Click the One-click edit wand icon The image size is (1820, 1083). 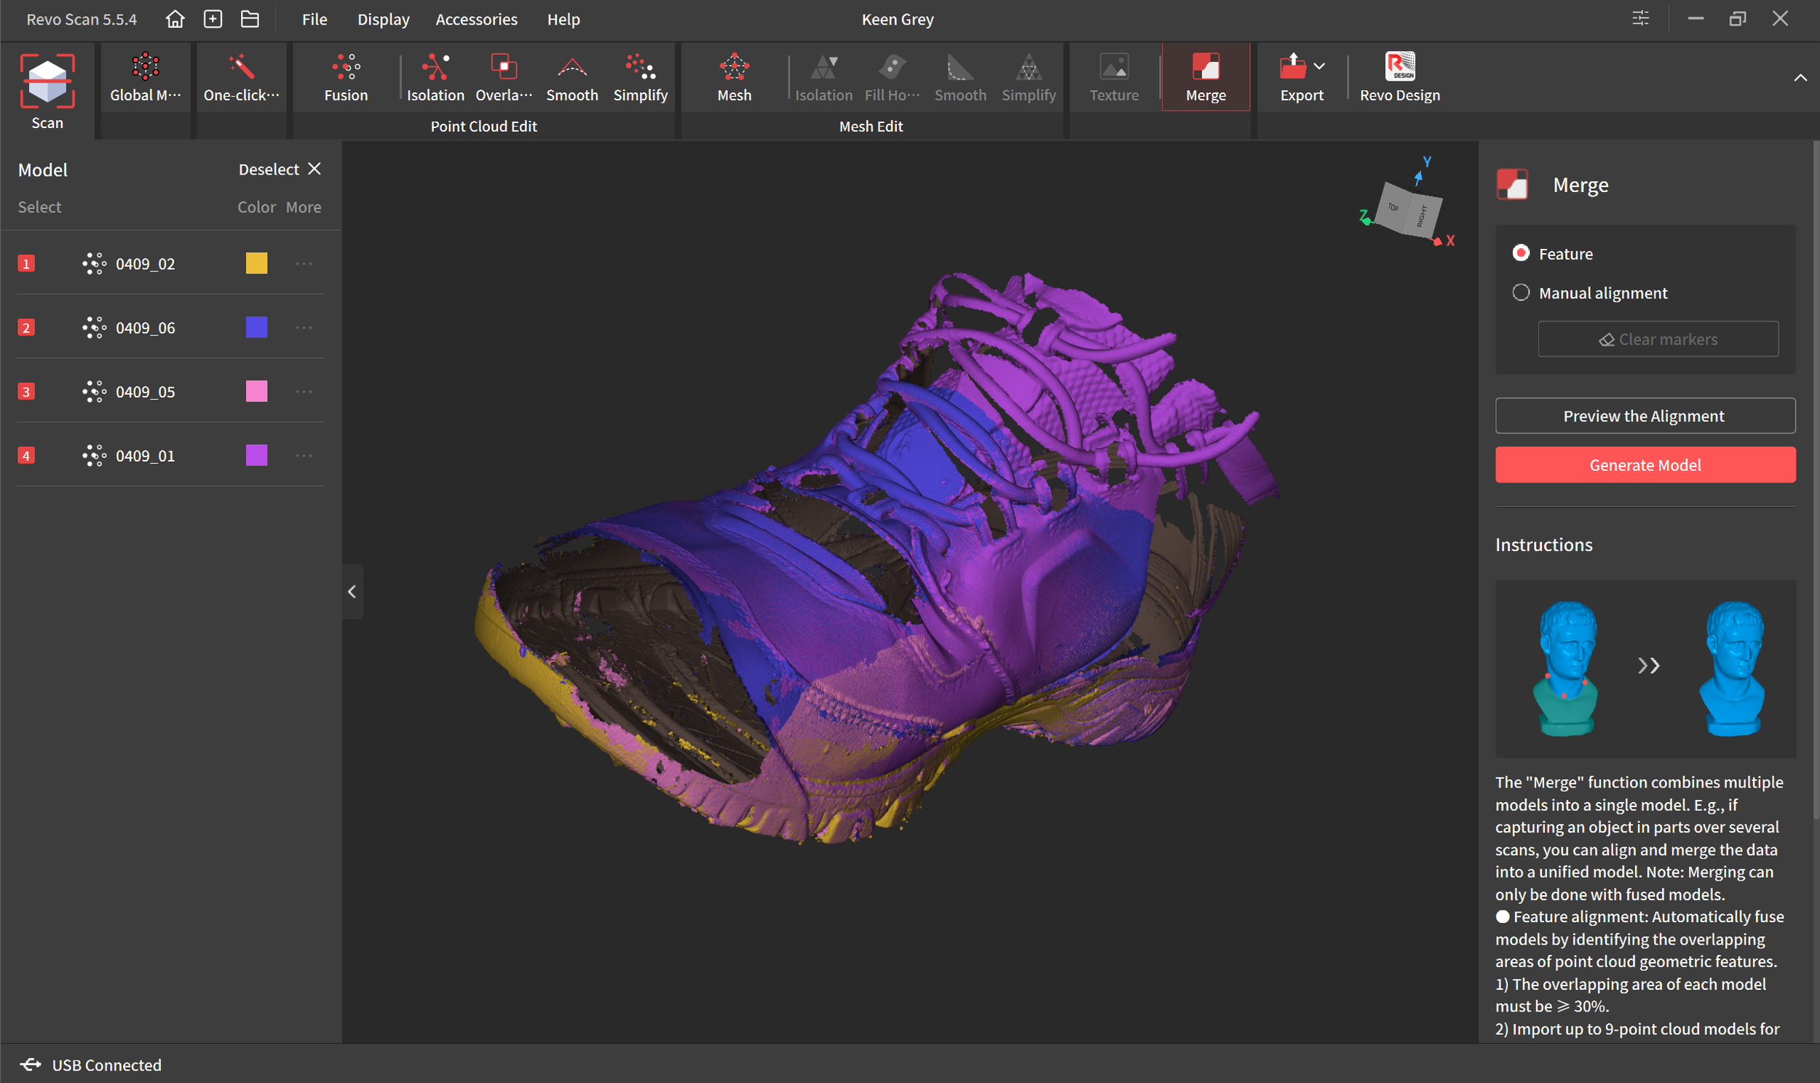(x=241, y=67)
